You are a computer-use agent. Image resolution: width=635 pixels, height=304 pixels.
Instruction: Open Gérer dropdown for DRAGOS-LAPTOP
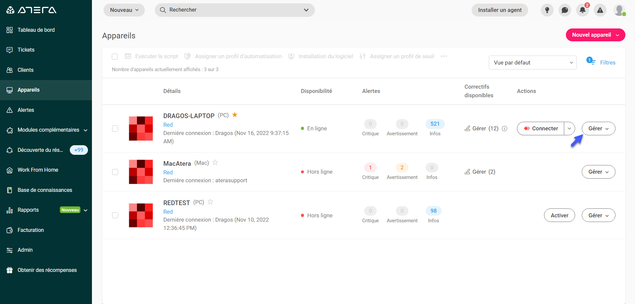598,128
